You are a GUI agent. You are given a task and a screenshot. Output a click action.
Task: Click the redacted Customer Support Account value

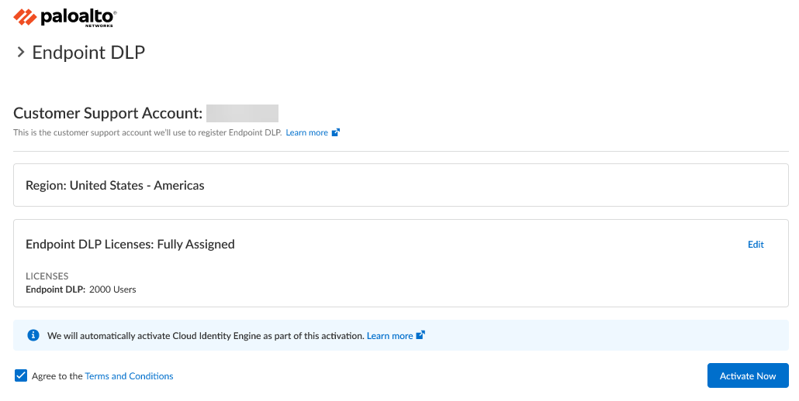click(x=243, y=113)
